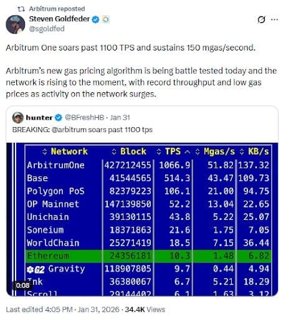The width and height of the screenshot is (281, 319).
Task: Click the verified badge next to hunter
Action: (59, 118)
